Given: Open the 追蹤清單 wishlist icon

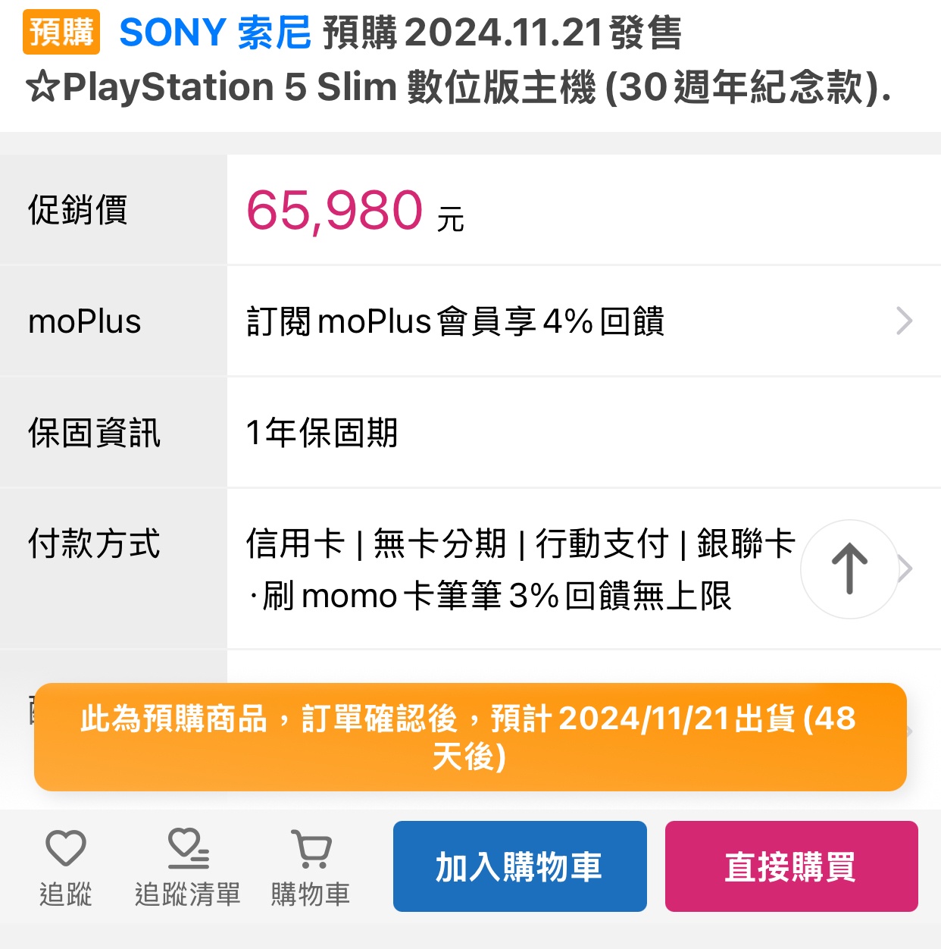Looking at the screenshot, I should coord(187,867).
